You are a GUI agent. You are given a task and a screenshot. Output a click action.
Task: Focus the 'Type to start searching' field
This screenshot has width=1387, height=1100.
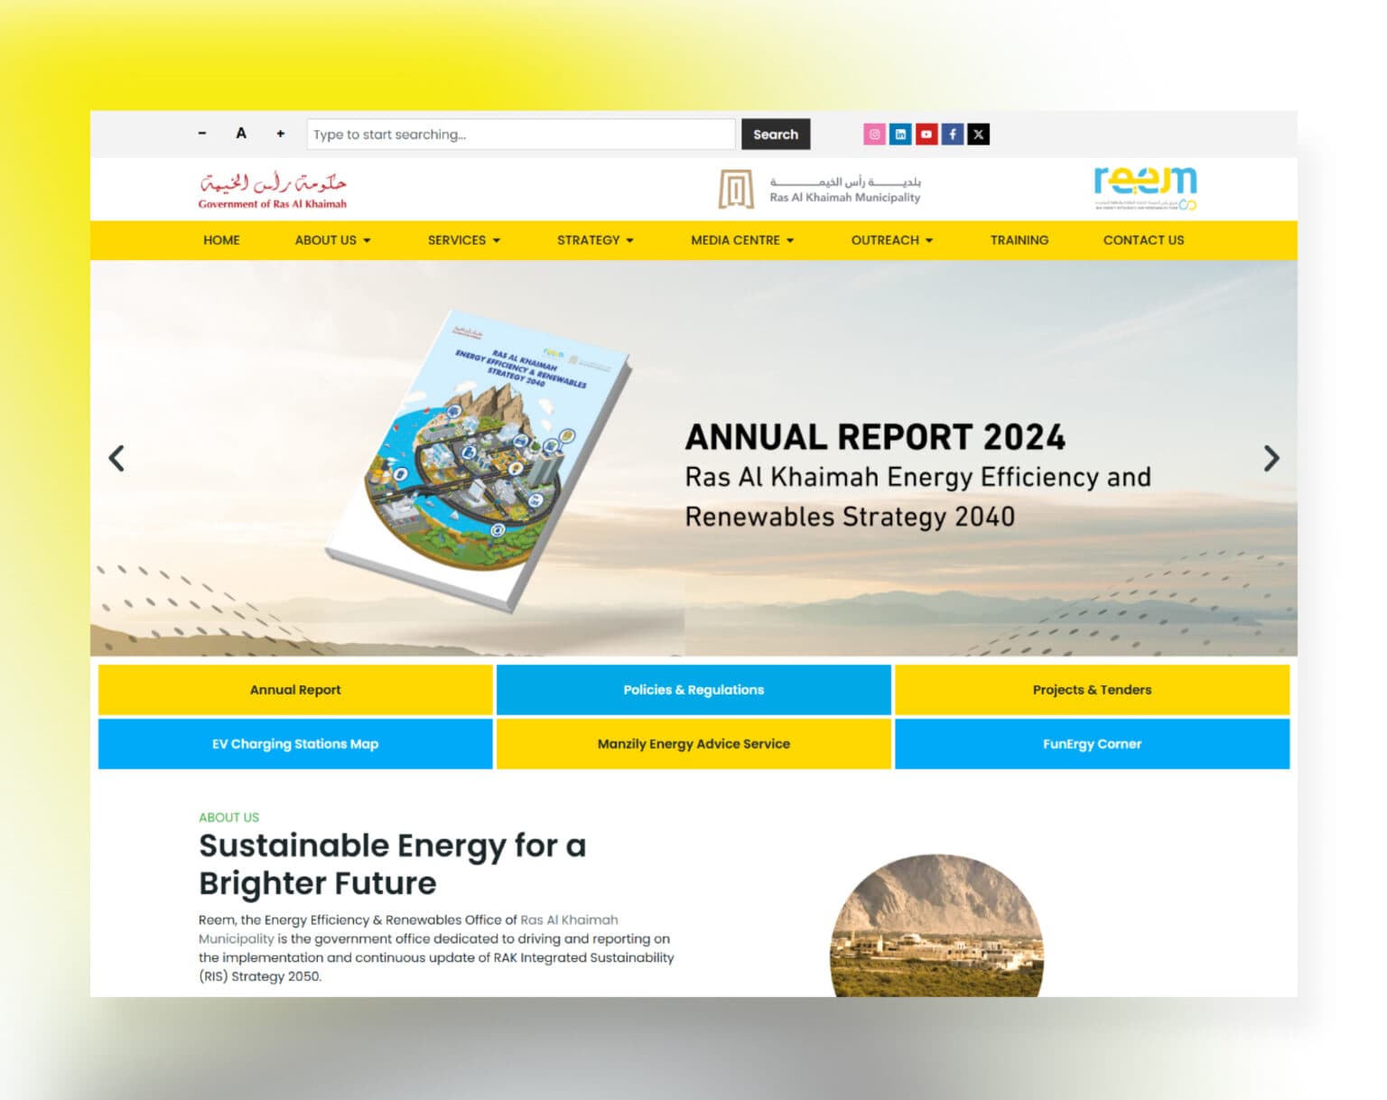point(521,135)
